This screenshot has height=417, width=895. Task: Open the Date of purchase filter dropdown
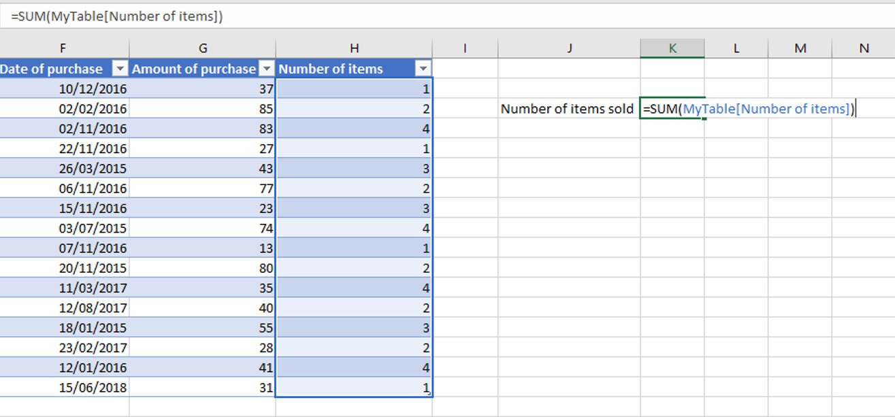pyautogui.click(x=119, y=69)
